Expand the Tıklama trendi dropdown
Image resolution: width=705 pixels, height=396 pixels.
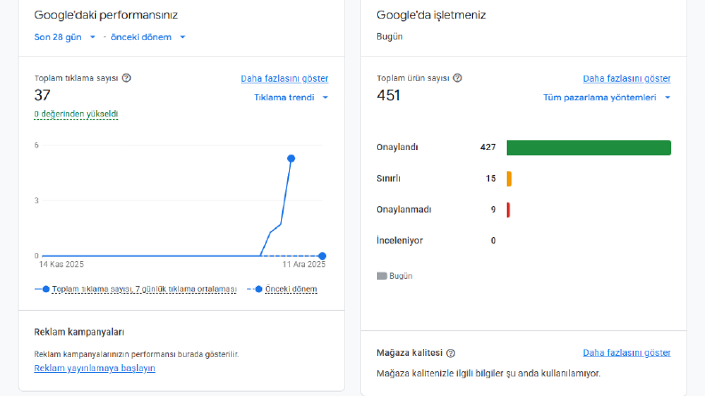[x=291, y=98]
